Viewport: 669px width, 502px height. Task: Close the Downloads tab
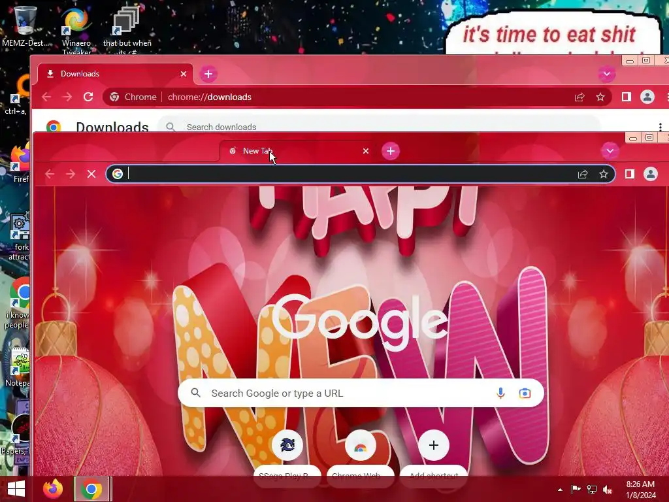pyautogui.click(x=184, y=74)
